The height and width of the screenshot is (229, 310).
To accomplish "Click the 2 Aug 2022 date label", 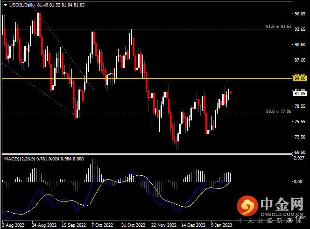I will pyautogui.click(x=13, y=225).
